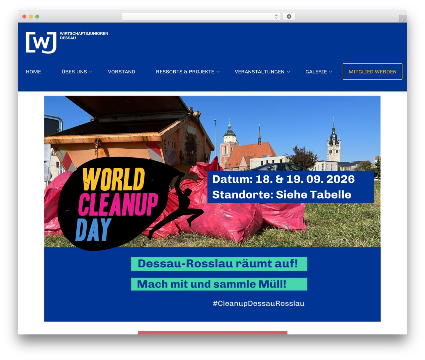Screen dimensions: 425x360
Task: Add a new browser tab with plus
Action: pyautogui.click(x=403, y=19)
